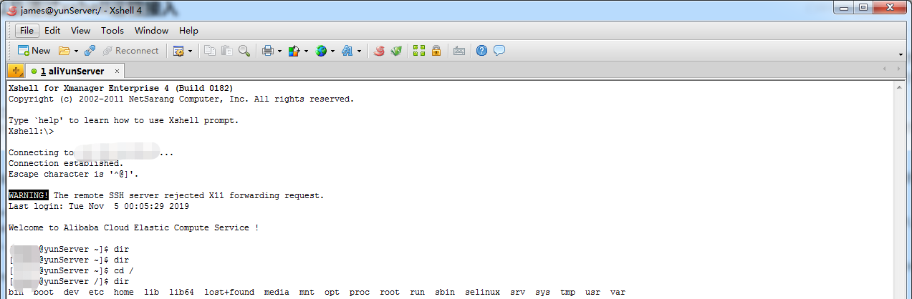Image resolution: width=912 pixels, height=299 pixels.
Task: Expand the Print dropdown arrow
Action: click(279, 51)
